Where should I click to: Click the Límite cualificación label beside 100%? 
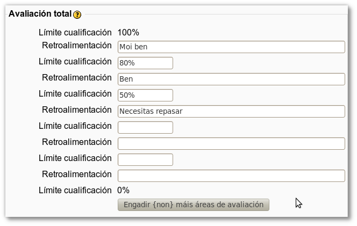[75, 32]
